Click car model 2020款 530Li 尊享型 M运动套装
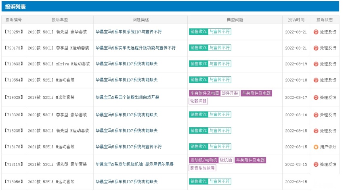This screenshot has height=193, width=344. click(59, 48)
